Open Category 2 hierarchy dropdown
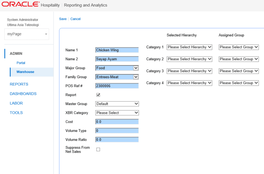The height and width of the screenshot is (174, 264). pos(189,59)
